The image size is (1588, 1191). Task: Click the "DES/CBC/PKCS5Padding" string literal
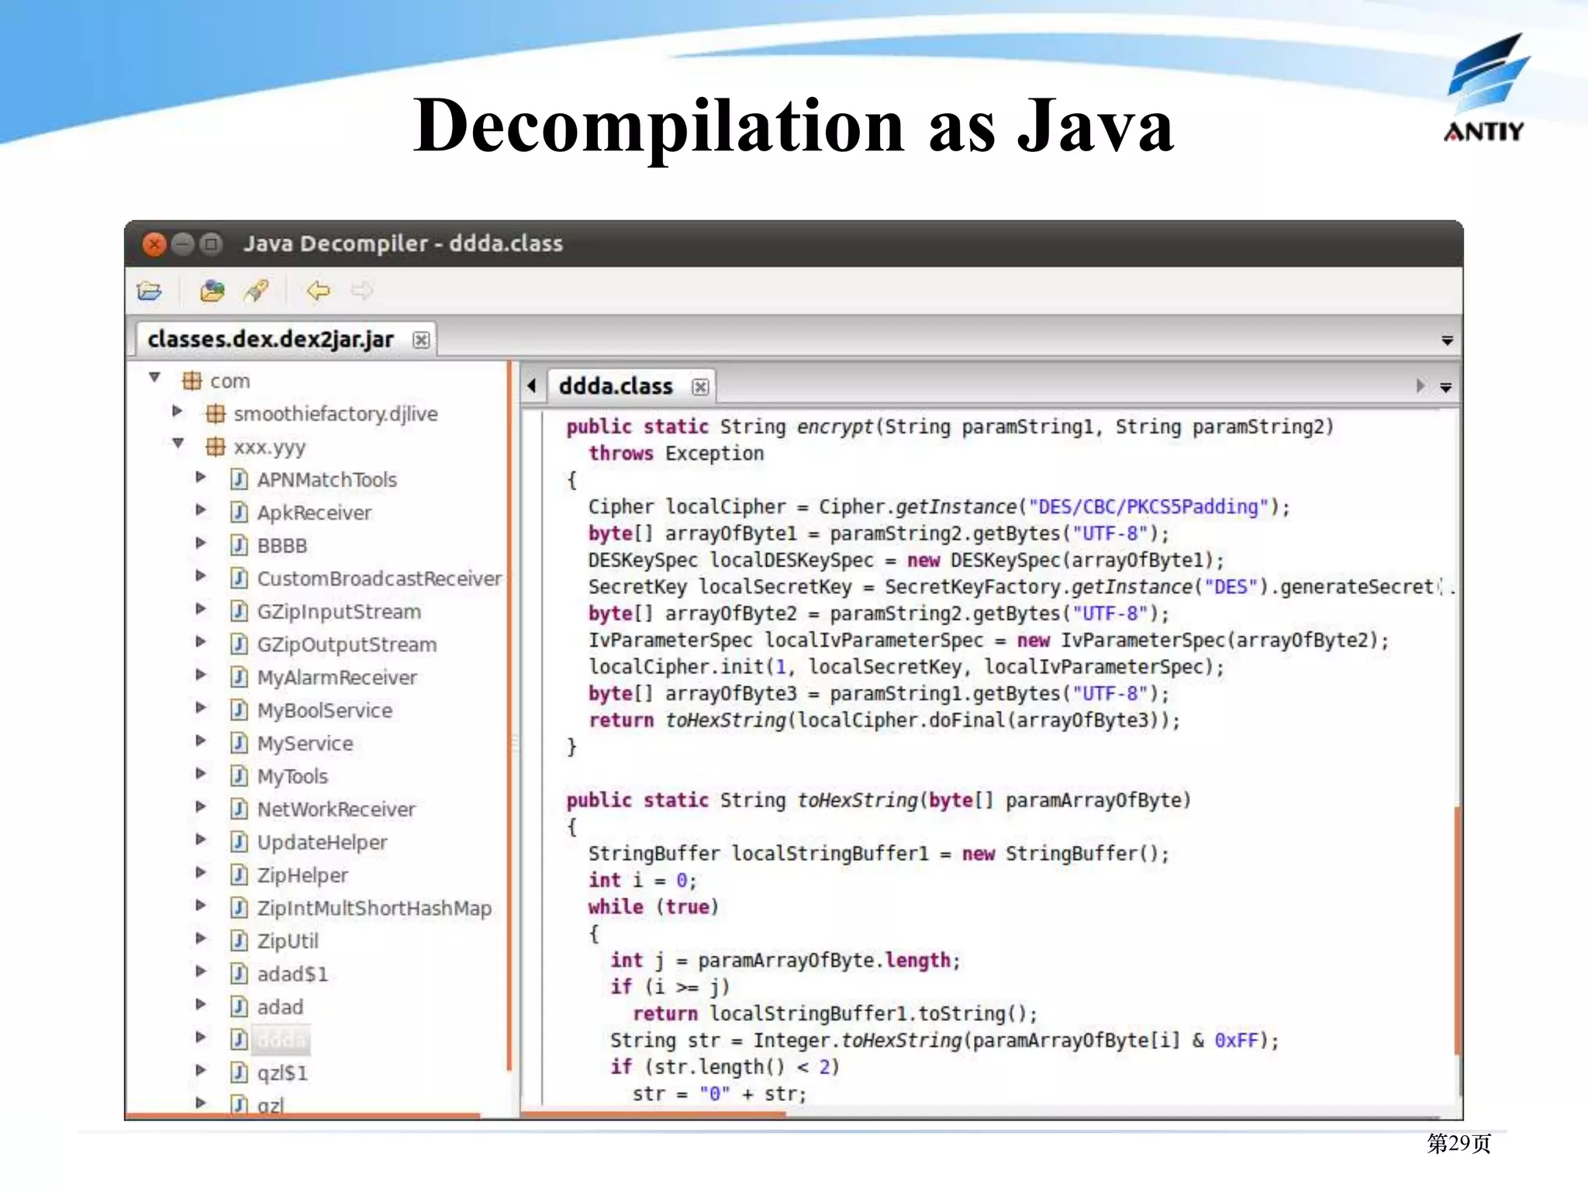click(1148, 507)
